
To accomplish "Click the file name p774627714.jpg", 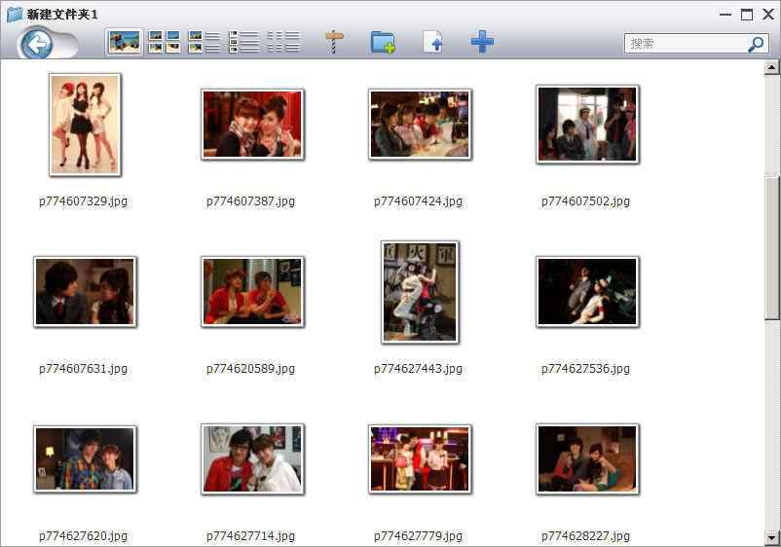I will [250, 536].
